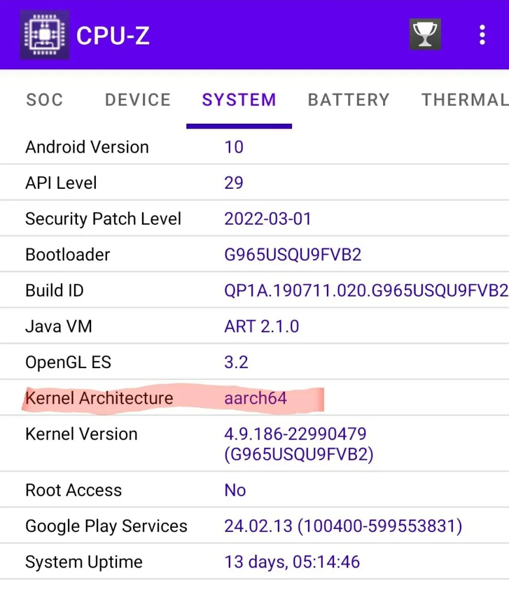Tap the System Uptime value
509x606 pixels.
pos(292,562)
